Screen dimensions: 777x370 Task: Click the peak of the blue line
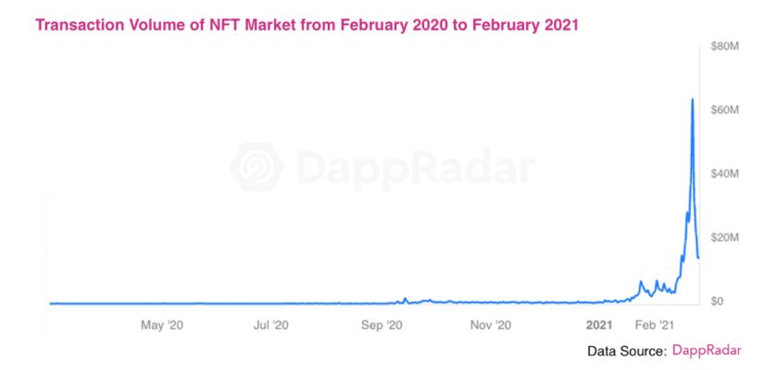pyautogui.click(x=693, y=99)
